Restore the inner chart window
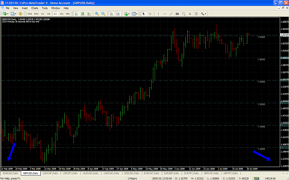Screen dimensions: 289x180 283,8
